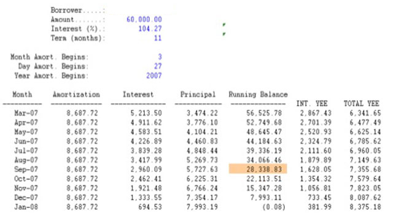This screenshot has height=221, width=393.
Task: Select the negative final balance (0.08)
Action: (274, 207)
